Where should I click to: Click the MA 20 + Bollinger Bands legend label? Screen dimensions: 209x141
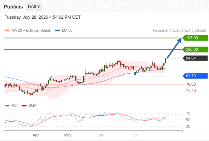(x=31, y=31)
